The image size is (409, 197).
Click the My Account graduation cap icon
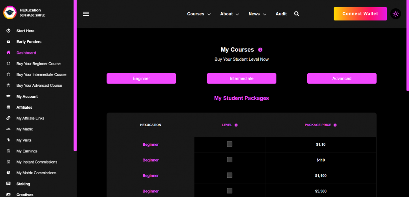point(8,97)
